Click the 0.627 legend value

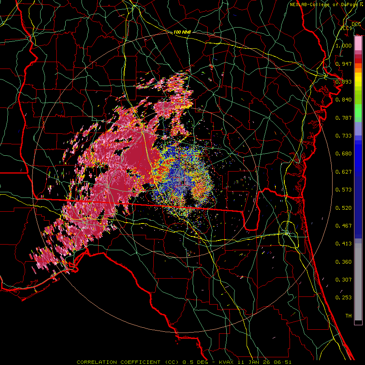click(x=344, y=172)
